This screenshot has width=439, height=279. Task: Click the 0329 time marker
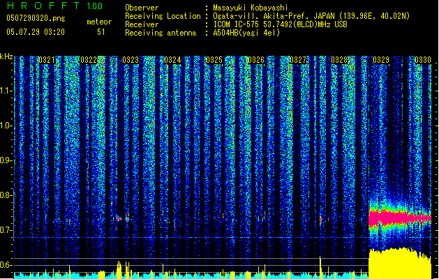point(381,60)
